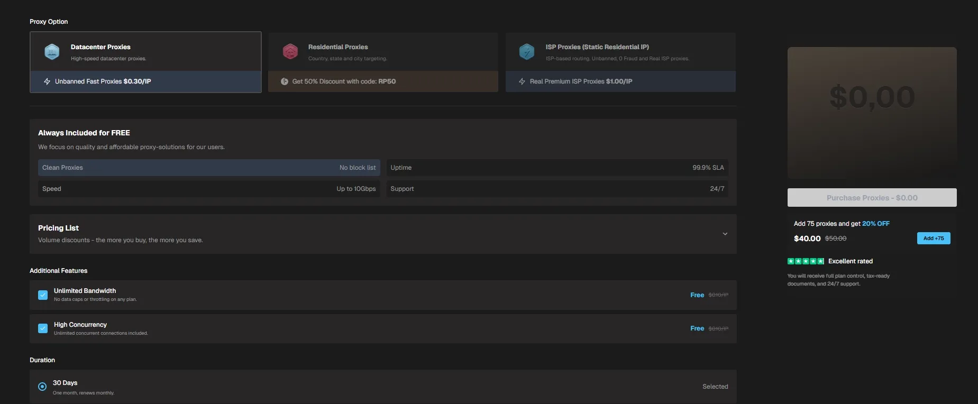The width and height of the screenshot is (978, 404).
Task: Click the $0,00 price preview card
Action: pyautogui.click(x=872, y=113)
